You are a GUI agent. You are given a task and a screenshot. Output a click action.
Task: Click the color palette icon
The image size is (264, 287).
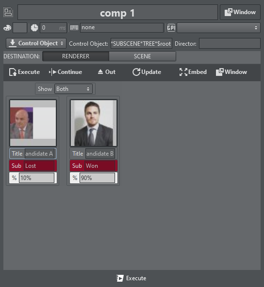7,28
